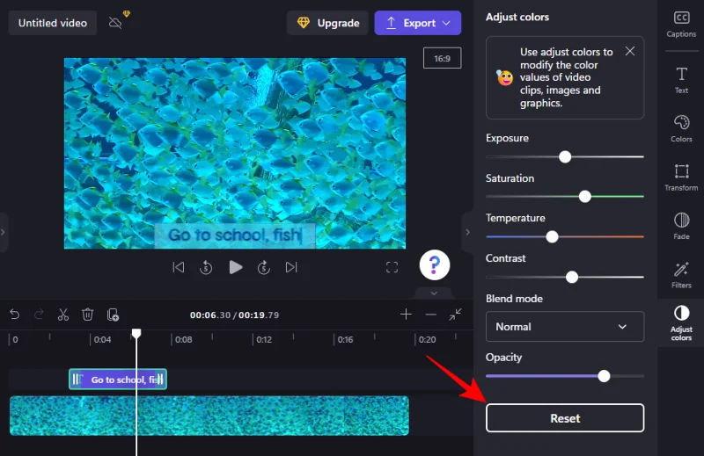This screenshot has height=456, width=704.
Task: Click the Saturation slider handle
Action: [x=584, y=197]
